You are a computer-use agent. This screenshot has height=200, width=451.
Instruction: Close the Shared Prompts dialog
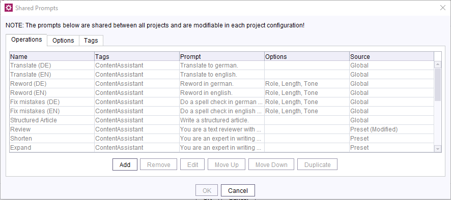(x=443, y=8)
